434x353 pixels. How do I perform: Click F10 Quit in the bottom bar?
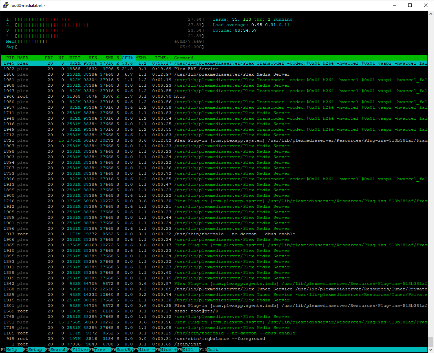pos(209,350)
